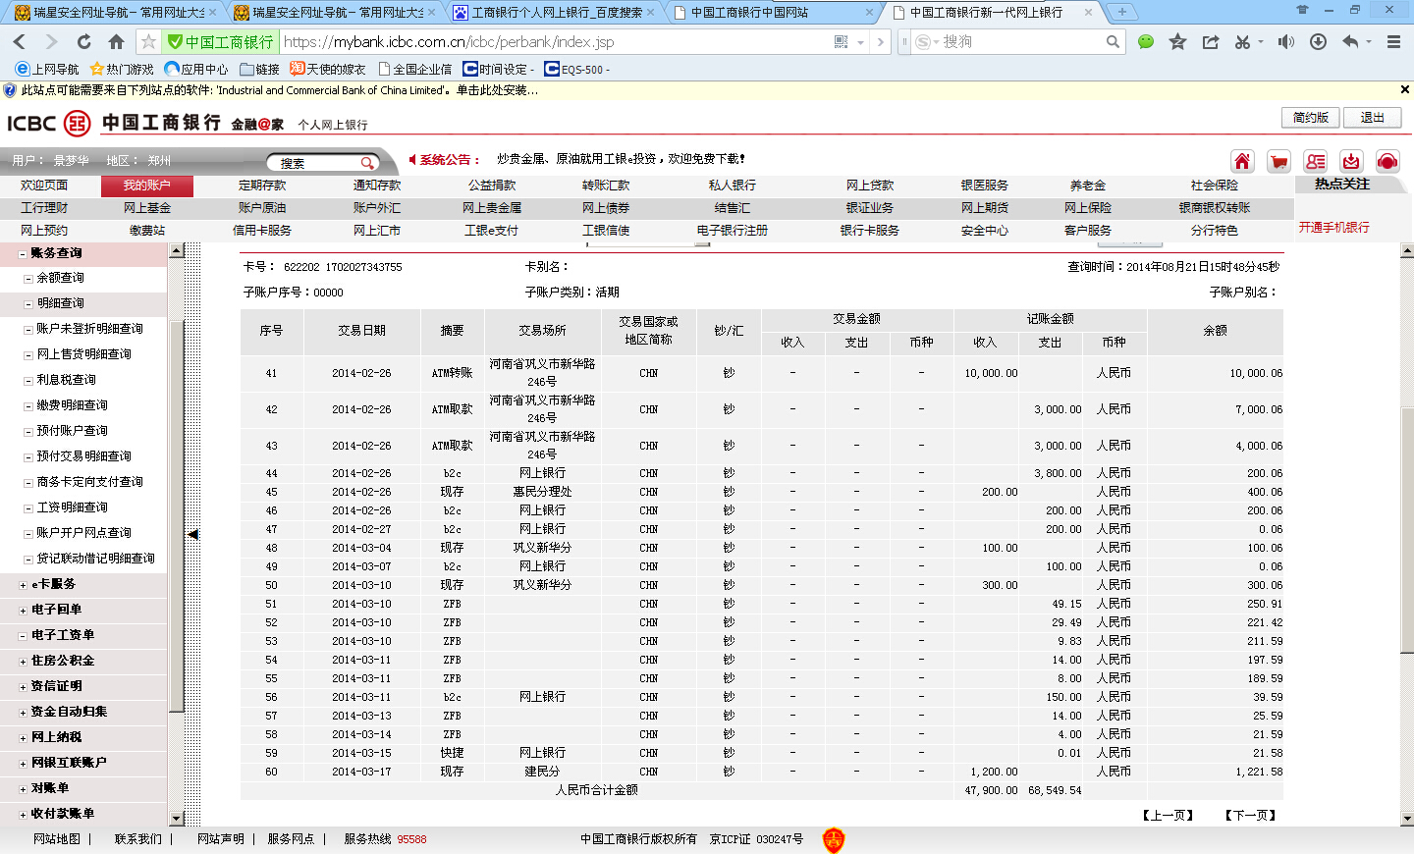The width and height of the screenshot is (1414, 854).
Task: Open the shopping cart icon
Action: [1278, 162]
